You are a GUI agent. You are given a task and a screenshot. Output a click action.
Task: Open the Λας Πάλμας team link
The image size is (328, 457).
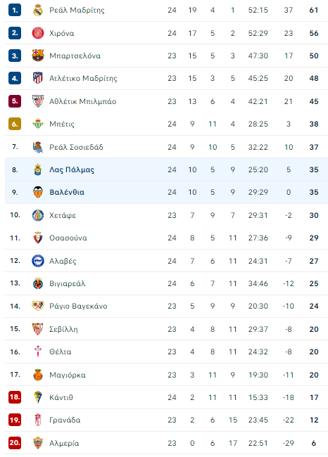coord(72,169)
